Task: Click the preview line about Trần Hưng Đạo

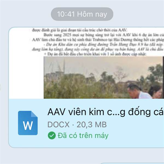Action: pos(104,45)
